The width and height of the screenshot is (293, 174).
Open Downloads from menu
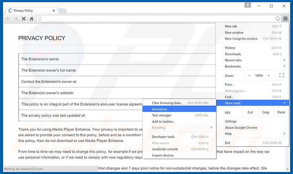[253, 54]
